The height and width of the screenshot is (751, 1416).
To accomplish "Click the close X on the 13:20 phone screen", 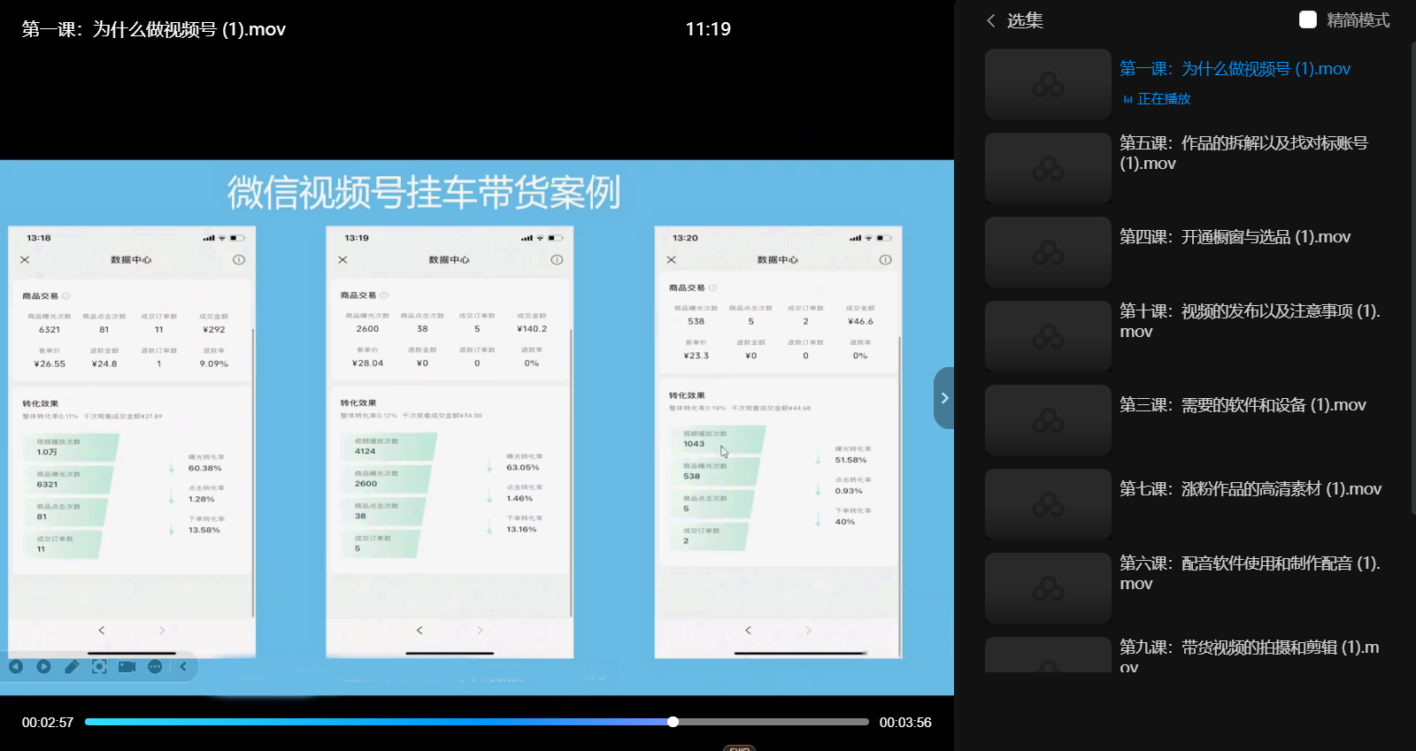I will (671, 260).
